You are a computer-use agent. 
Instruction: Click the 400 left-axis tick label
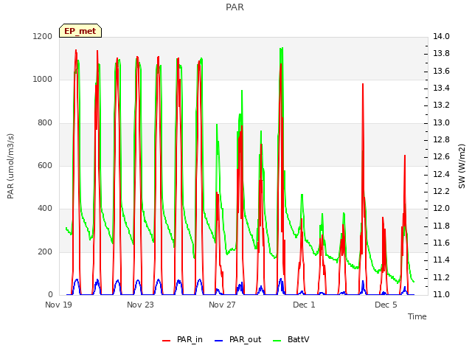pos(45,209)
